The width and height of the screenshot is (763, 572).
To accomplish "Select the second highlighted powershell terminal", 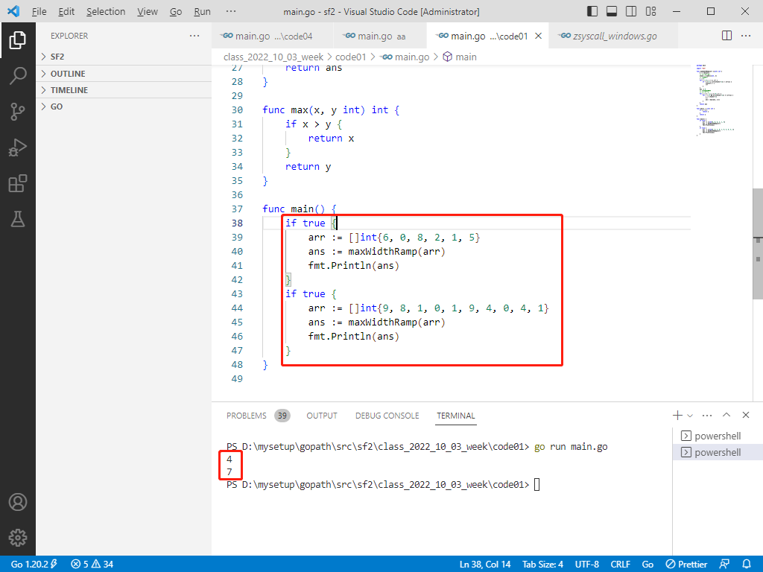I will pos(718,452).
